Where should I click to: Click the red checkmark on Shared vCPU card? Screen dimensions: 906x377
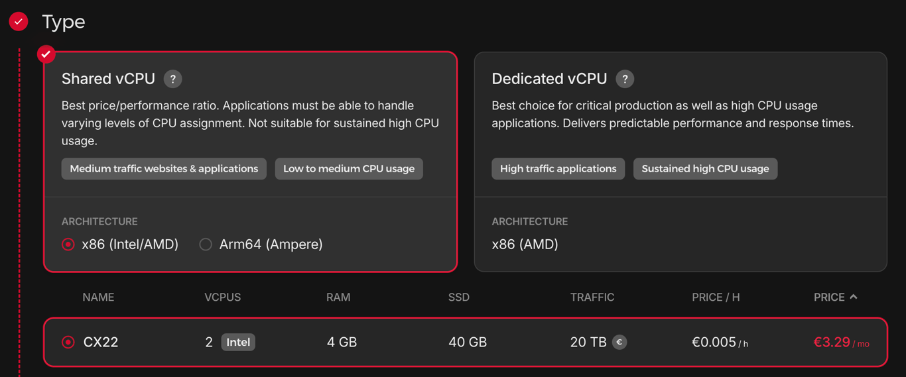[46, 54]
